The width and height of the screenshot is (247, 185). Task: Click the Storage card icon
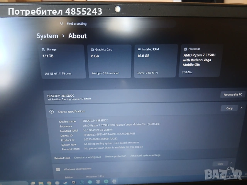click(43, 50)
